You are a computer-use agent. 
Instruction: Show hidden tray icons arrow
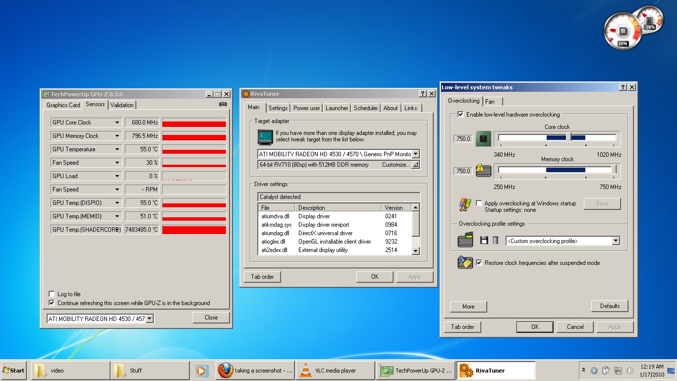583,370
